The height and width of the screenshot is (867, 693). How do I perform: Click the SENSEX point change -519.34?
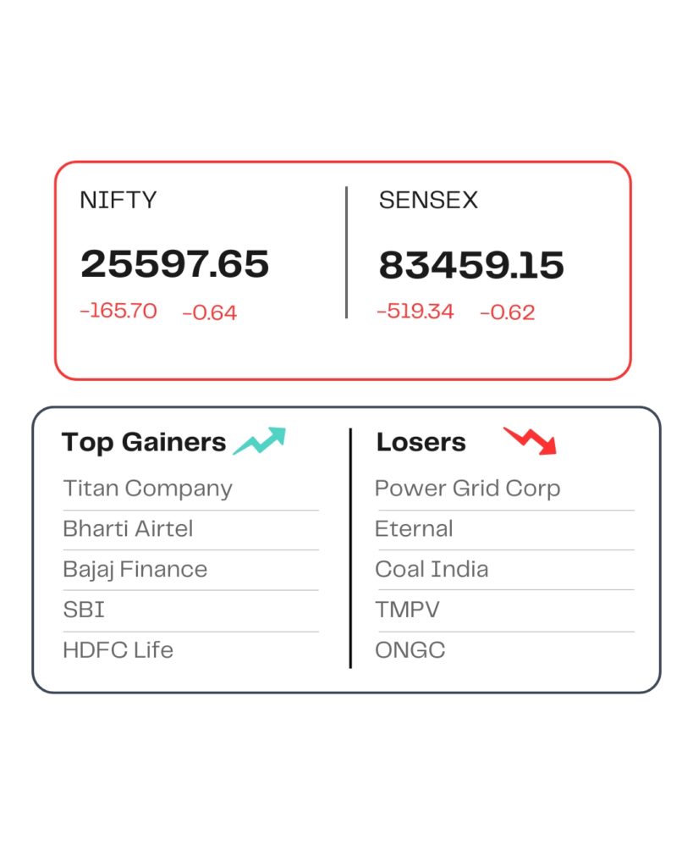click(415, 312)
